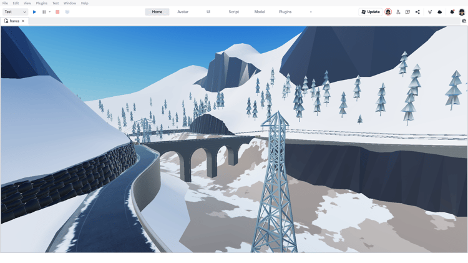Open the manage collaborators icon

pos(398,12)
